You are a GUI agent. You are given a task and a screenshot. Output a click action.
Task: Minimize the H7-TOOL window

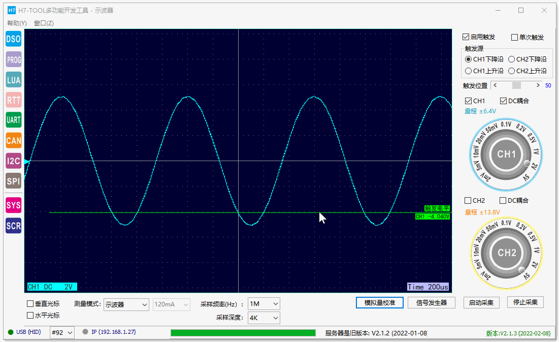(x=498, y=10)
